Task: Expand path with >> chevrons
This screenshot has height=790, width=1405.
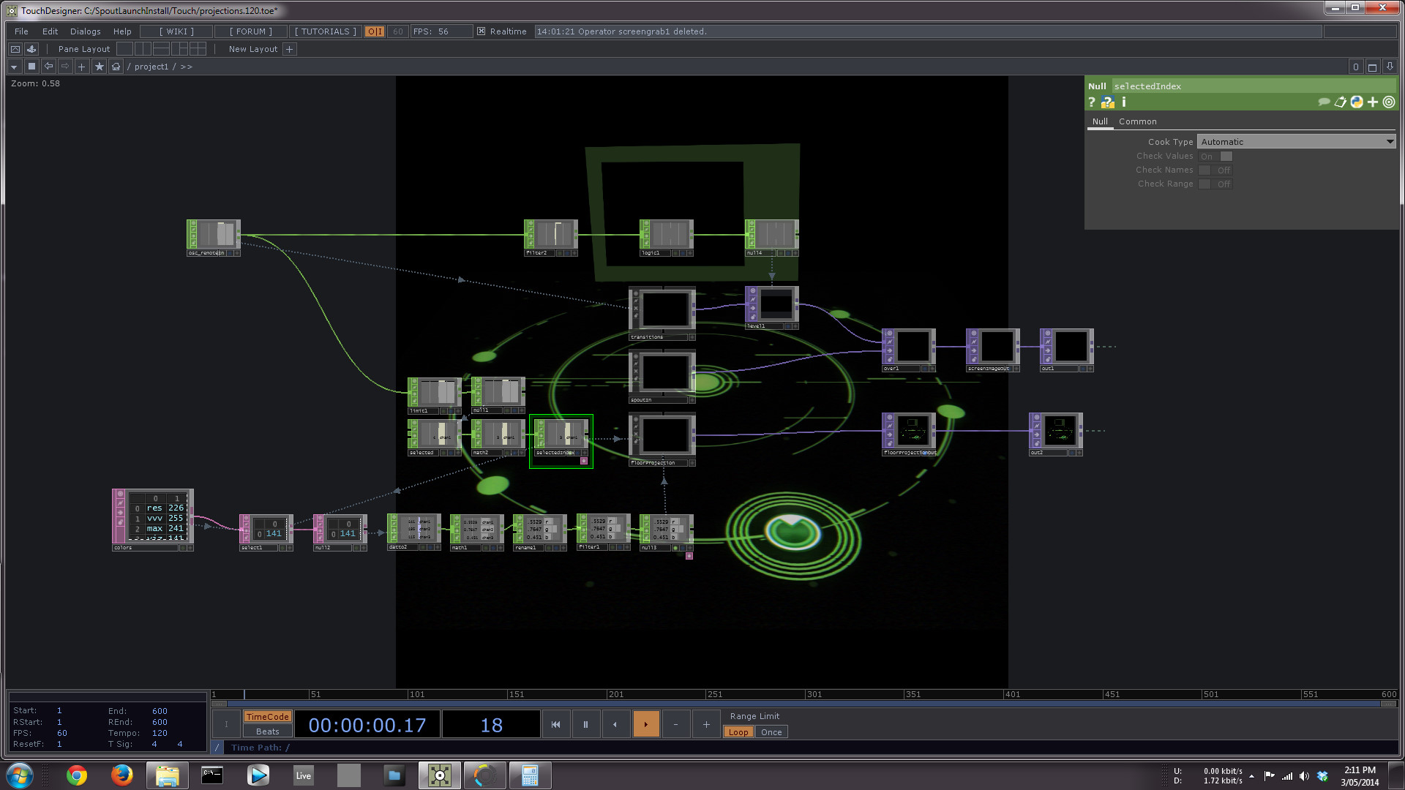Action: 186,67
